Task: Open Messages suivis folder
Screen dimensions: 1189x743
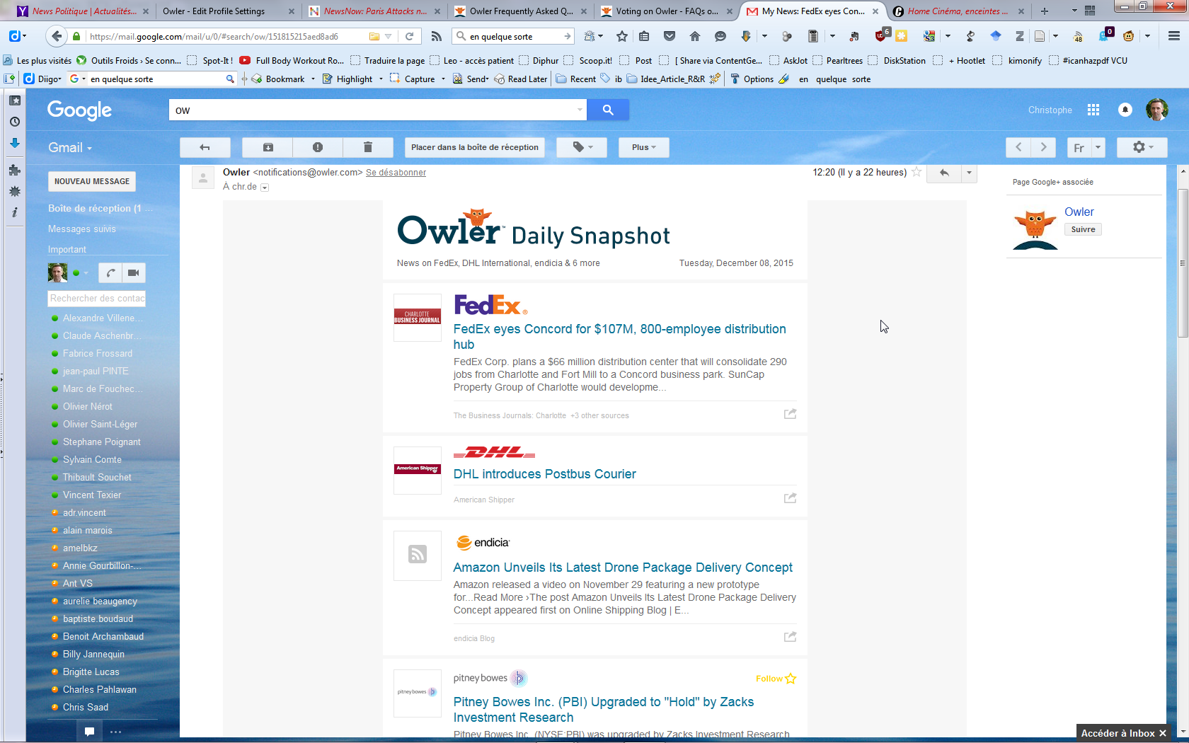Action: tap(82, 229)
